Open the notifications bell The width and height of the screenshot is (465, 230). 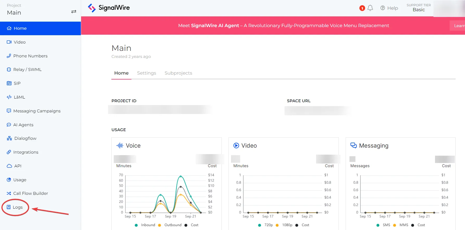pyautogui.click(x=370, y=8)
